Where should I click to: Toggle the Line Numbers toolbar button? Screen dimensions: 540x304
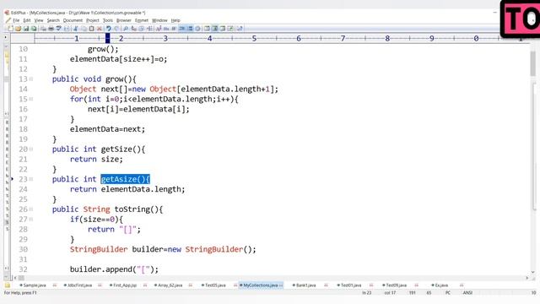[x=190, y=29]
